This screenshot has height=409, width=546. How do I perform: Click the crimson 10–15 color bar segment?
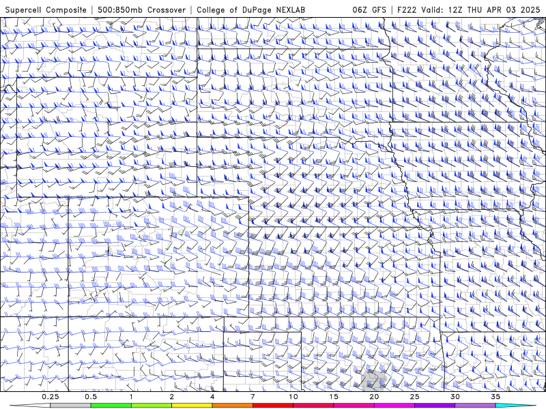(x=313, y=406)
